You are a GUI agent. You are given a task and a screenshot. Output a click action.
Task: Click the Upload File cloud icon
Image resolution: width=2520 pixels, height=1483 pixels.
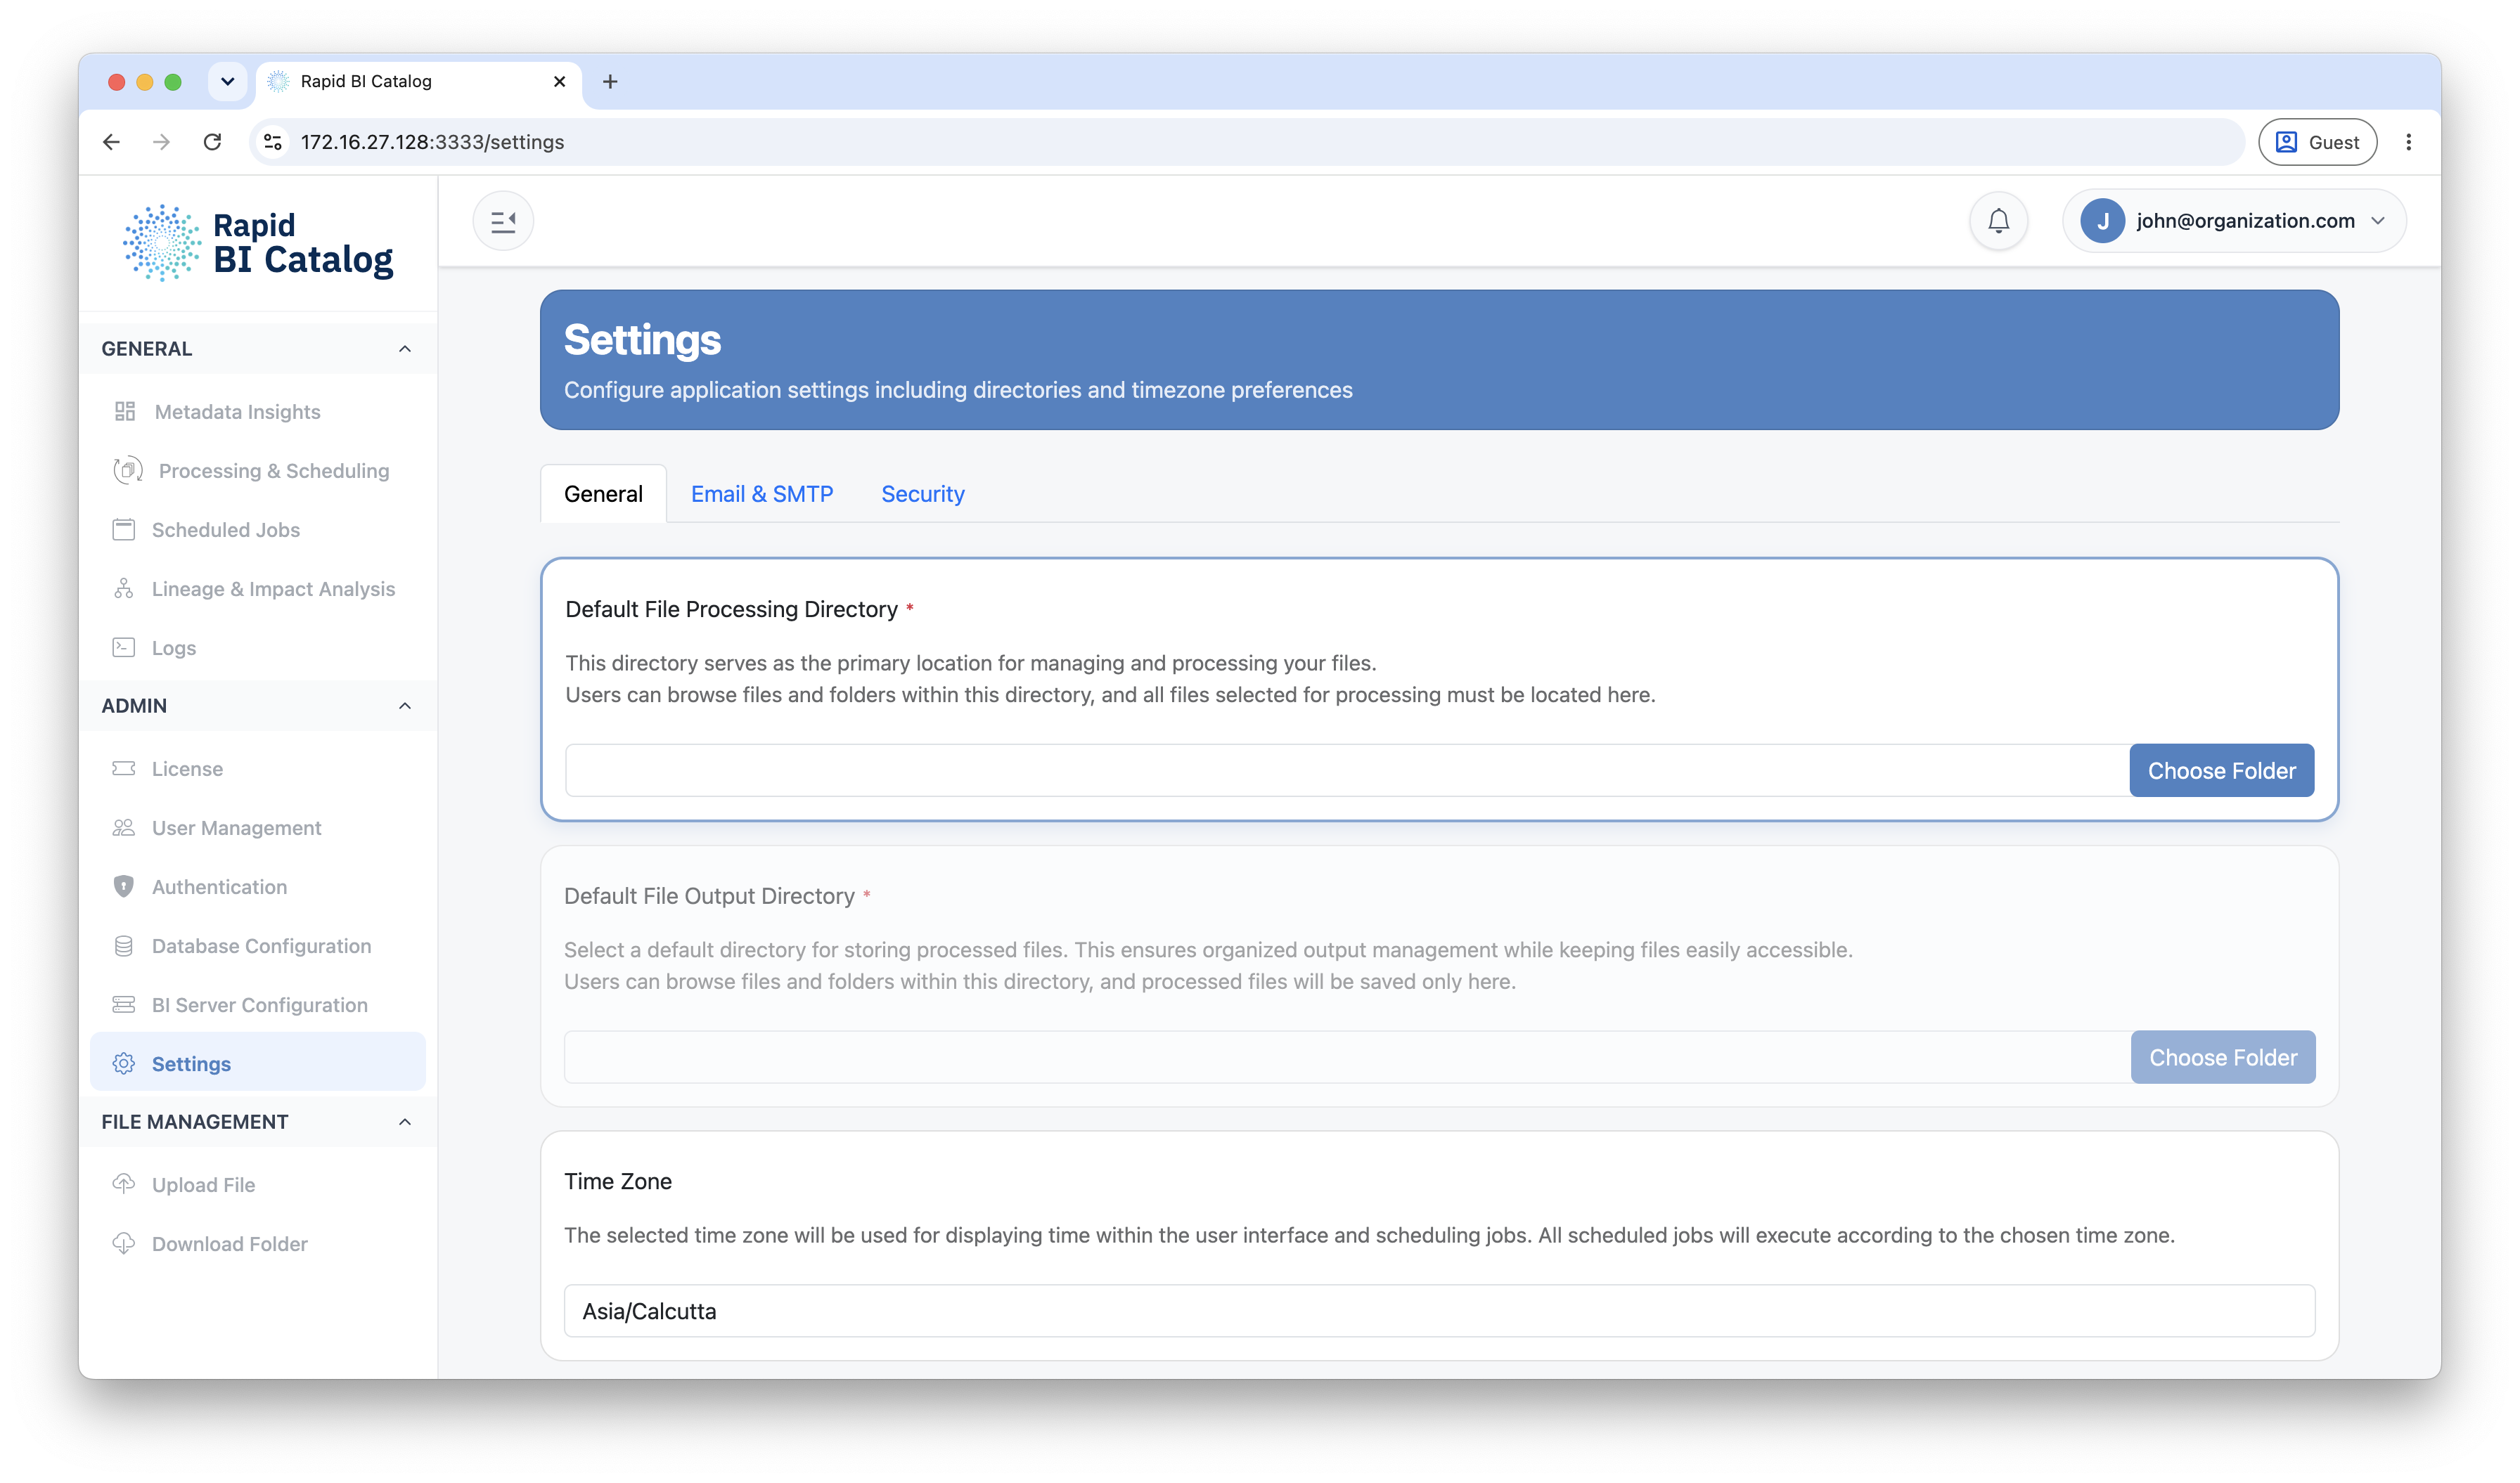pos(124,1184)
